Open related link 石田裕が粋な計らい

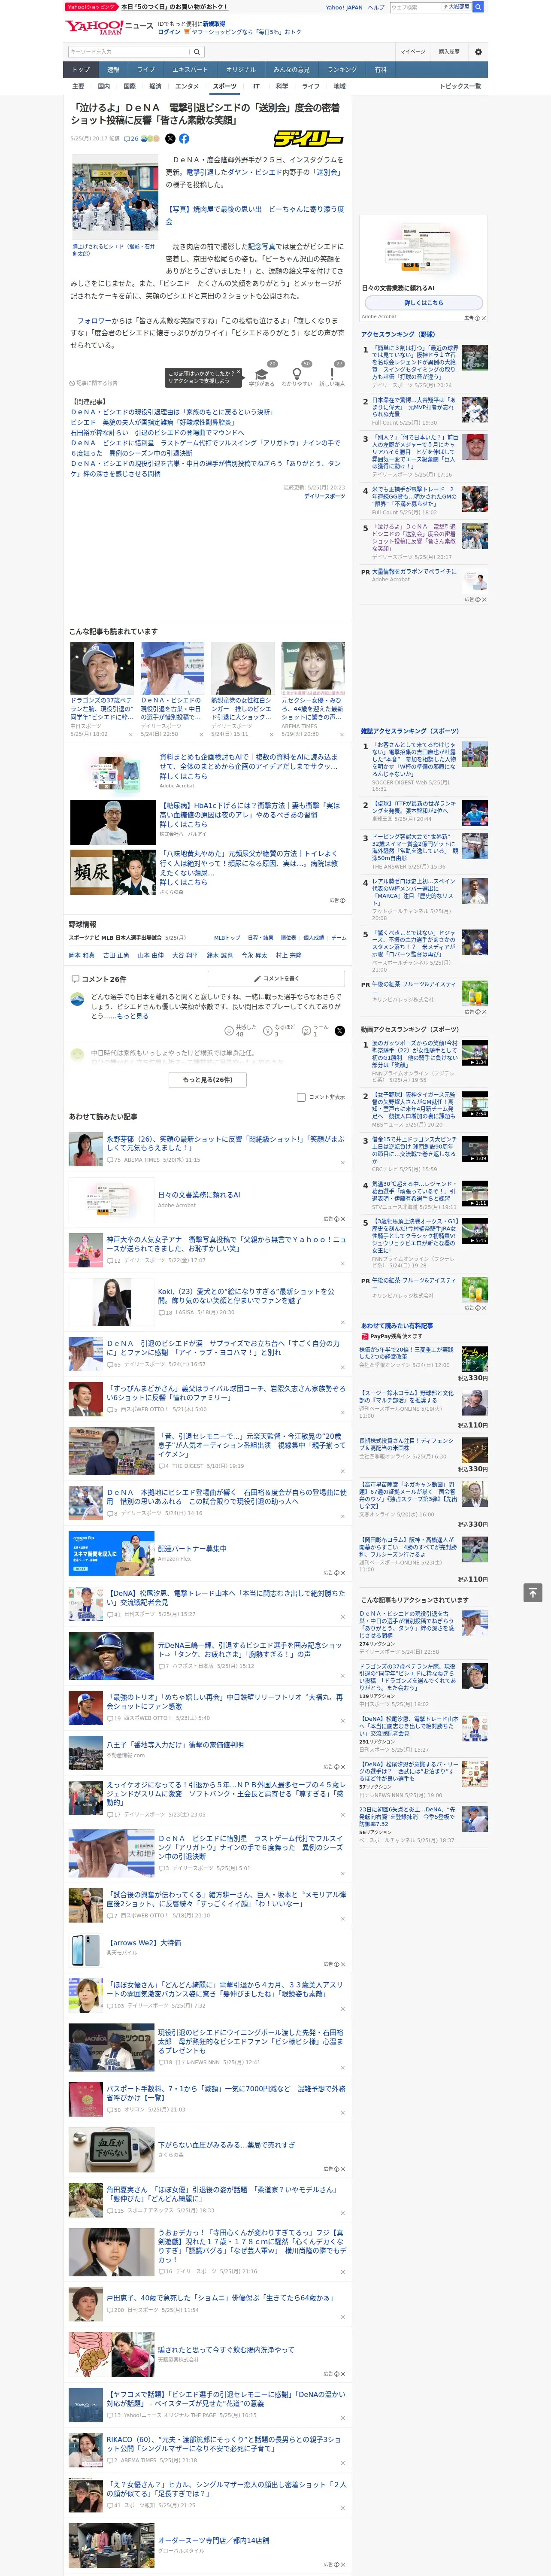pos(156,433)
